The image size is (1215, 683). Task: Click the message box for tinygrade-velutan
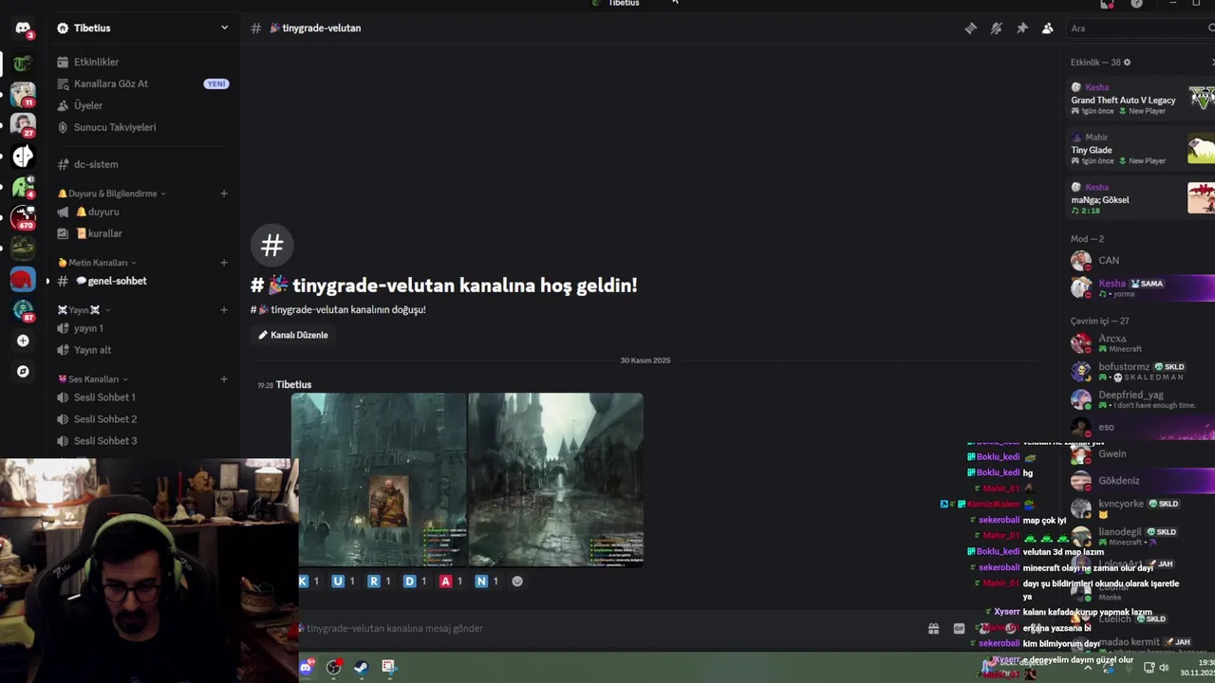(607, 628)
